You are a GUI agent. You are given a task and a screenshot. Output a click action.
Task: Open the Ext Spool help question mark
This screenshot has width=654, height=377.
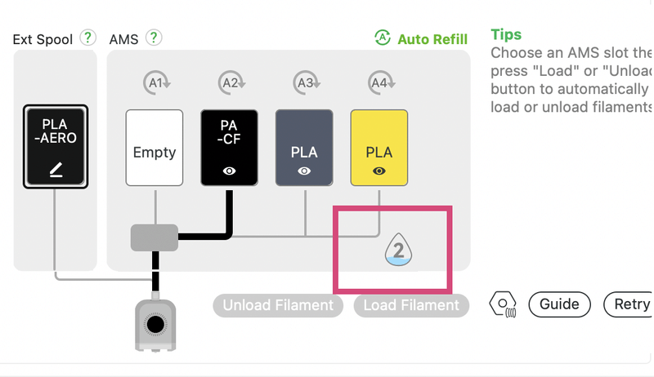click(87, 38)
